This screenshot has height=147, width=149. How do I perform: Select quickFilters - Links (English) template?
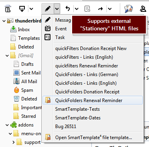click(84, 57)
